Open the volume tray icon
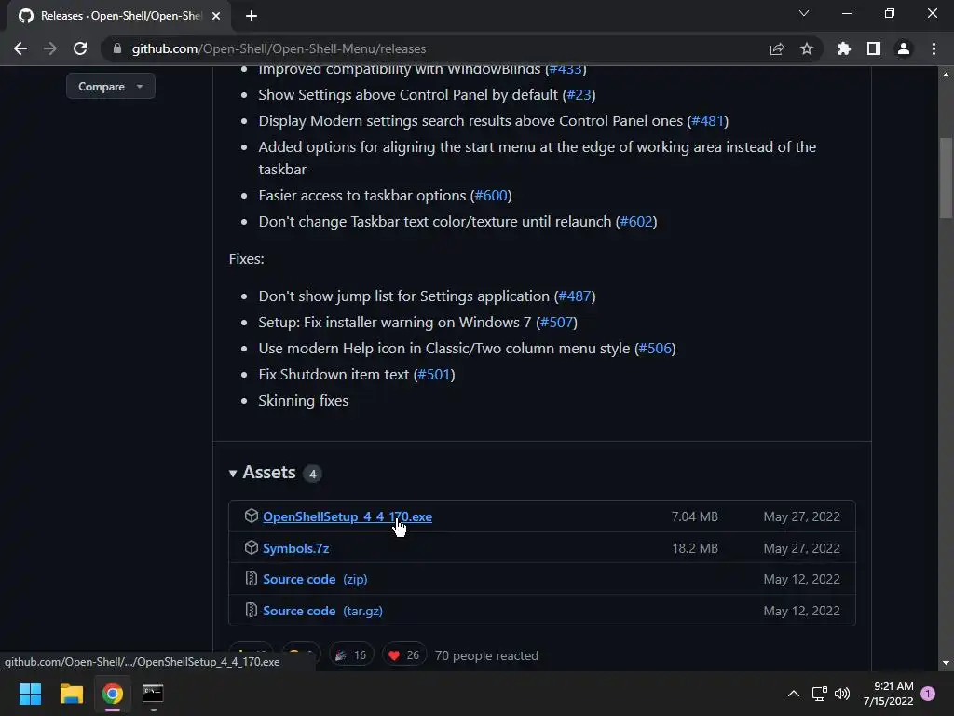This screenshot has width=954, height=716. coord(842,694)
